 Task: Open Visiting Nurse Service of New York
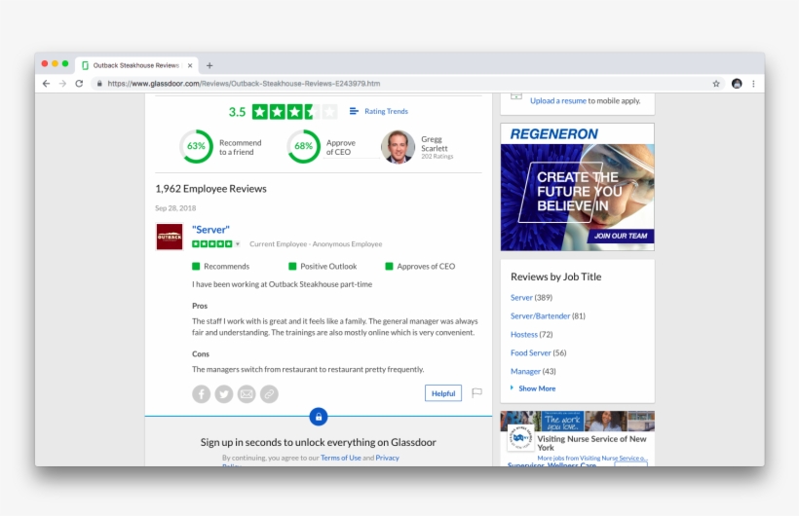tap(591, 443)
